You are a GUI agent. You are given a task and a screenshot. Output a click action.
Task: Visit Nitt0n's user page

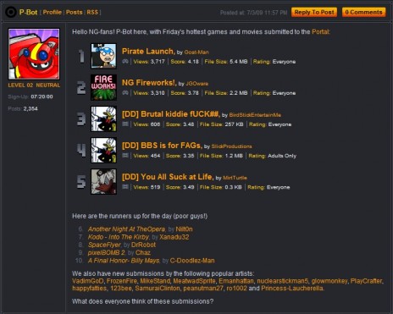(x=184, y=229)
